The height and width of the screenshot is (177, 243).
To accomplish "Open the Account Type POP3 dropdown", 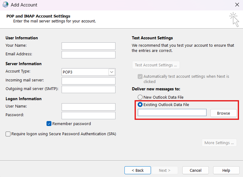I will (x=88, y=72).
